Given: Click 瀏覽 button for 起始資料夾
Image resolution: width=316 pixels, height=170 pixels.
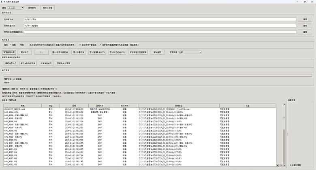Looking at the screenshot, I should [x=304, y=19].
